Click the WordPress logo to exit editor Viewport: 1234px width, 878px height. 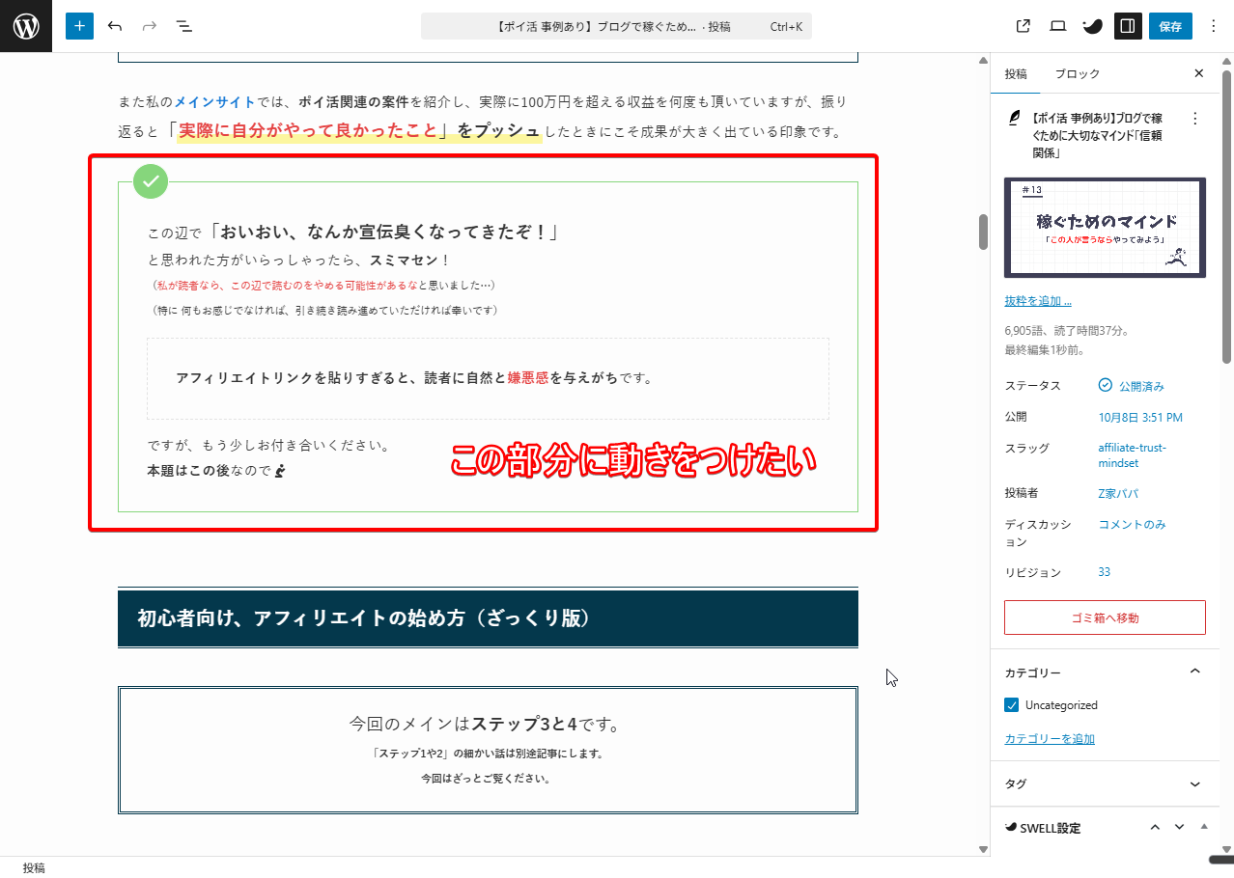pyautogui.click(x=26, y=26)
